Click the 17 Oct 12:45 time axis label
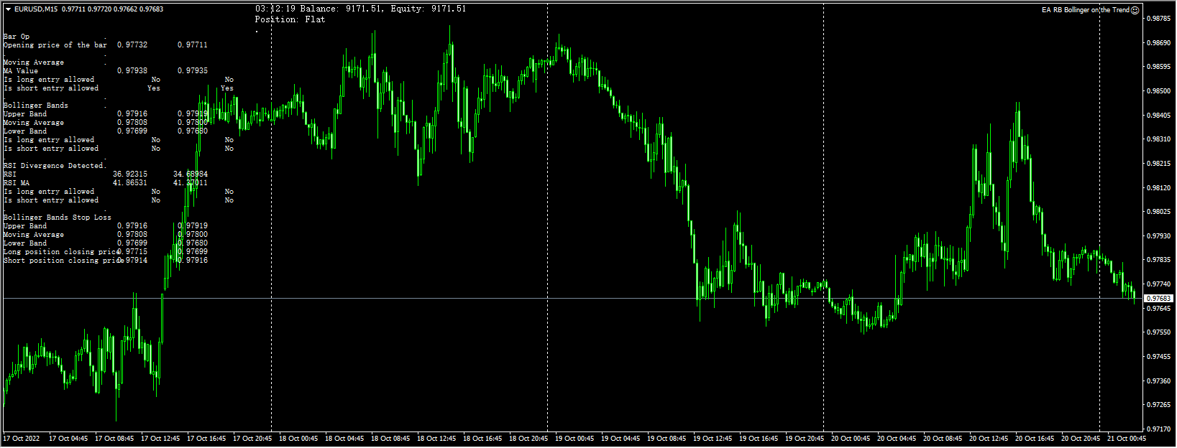 (160, 438)
